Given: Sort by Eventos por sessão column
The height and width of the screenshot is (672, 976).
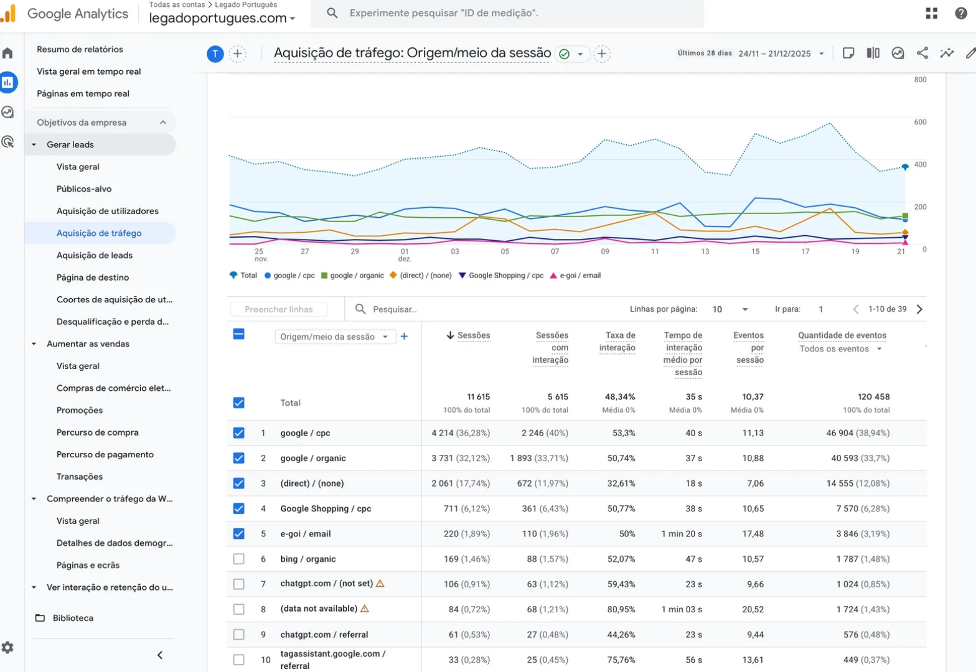Looking at the screenshot, I should pos(749,348).
